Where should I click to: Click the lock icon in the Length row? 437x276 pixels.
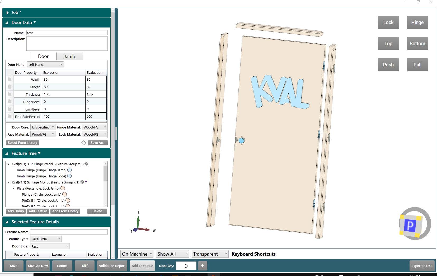10,86
